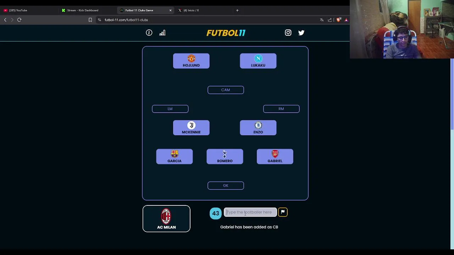Reload the current page
Viewport: 454px width, 255px height.
point(20,20)
